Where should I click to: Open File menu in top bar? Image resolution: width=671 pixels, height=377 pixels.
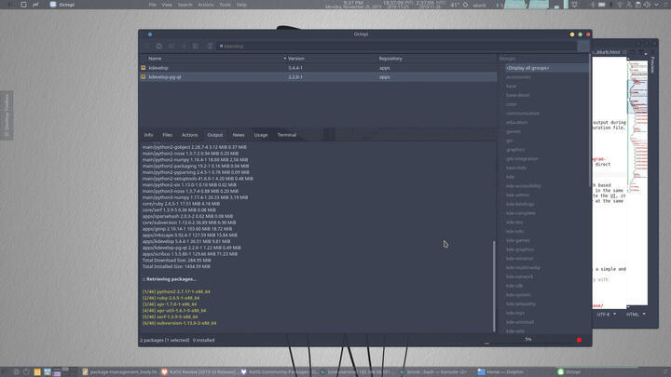152,5
